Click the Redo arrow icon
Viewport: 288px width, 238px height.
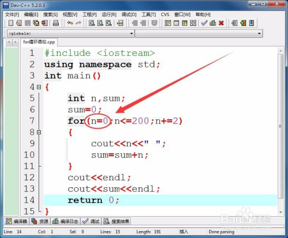coord(78,23)
